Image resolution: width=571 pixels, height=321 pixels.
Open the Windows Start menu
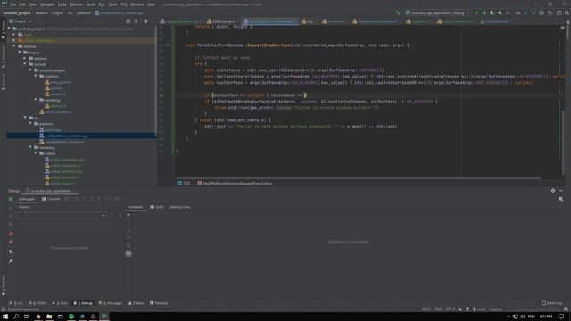(x=5, y=317)
